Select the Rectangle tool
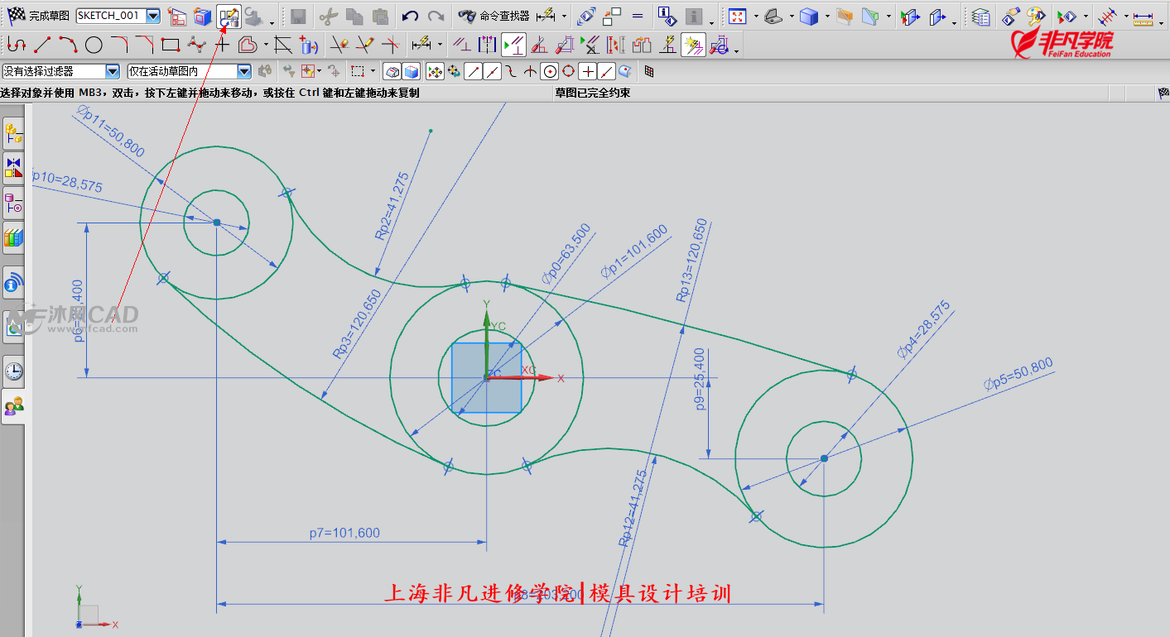This screenshot has height=637, width=1170. click(x=171, y=44)
